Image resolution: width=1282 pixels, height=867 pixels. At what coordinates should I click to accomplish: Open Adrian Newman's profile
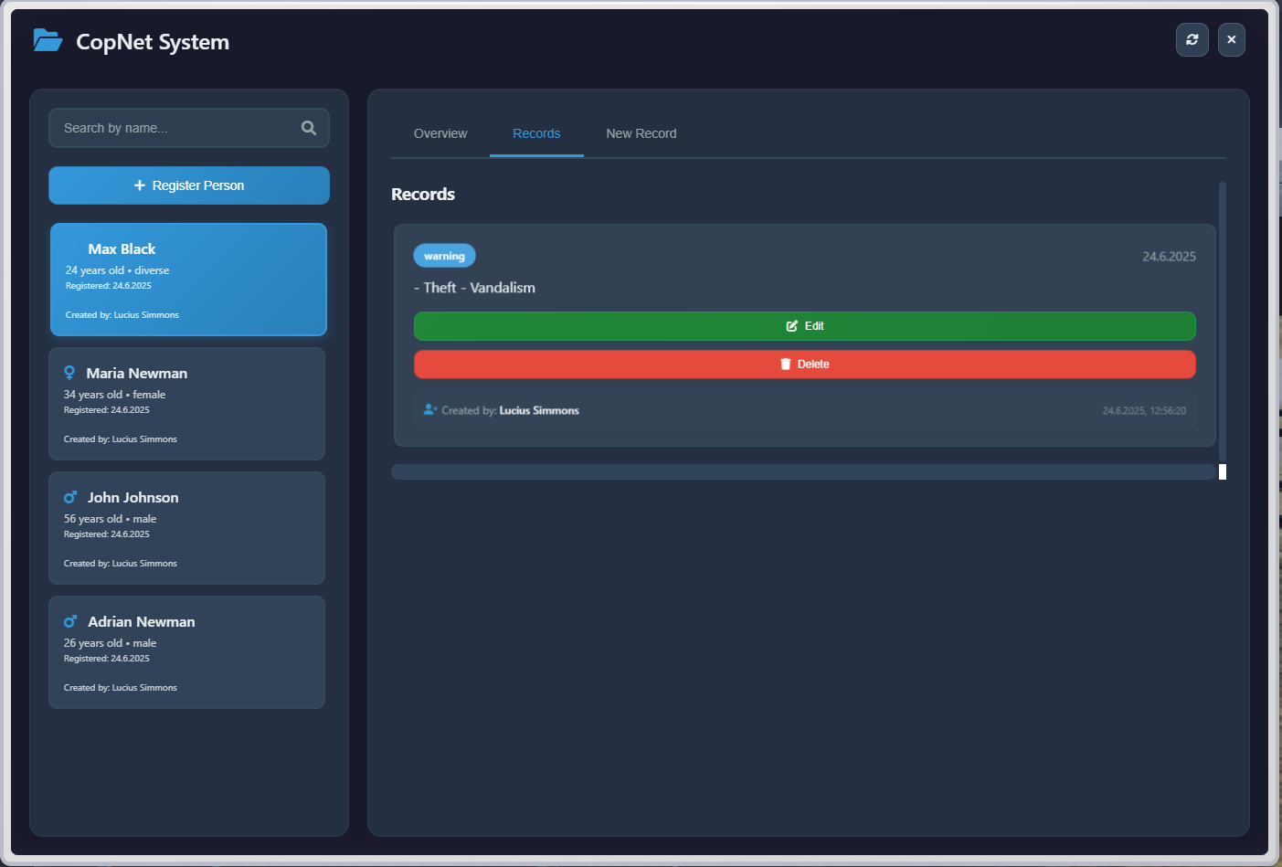(x=187, y=652)
